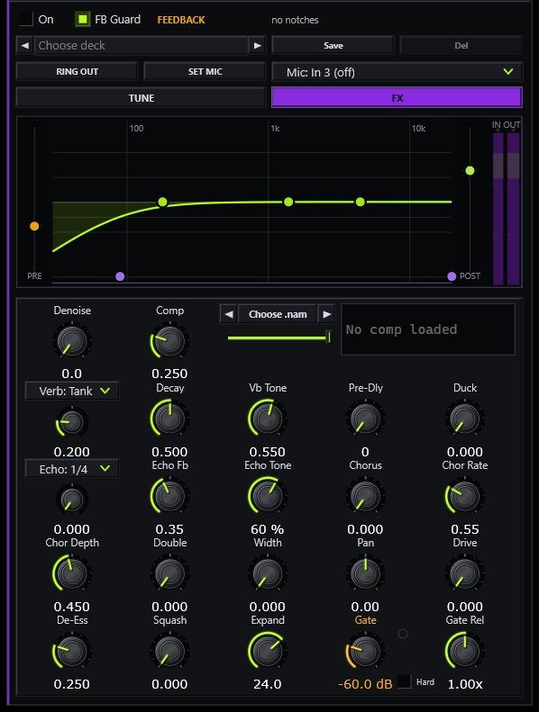Click the Chorus knob

point(365,496)
